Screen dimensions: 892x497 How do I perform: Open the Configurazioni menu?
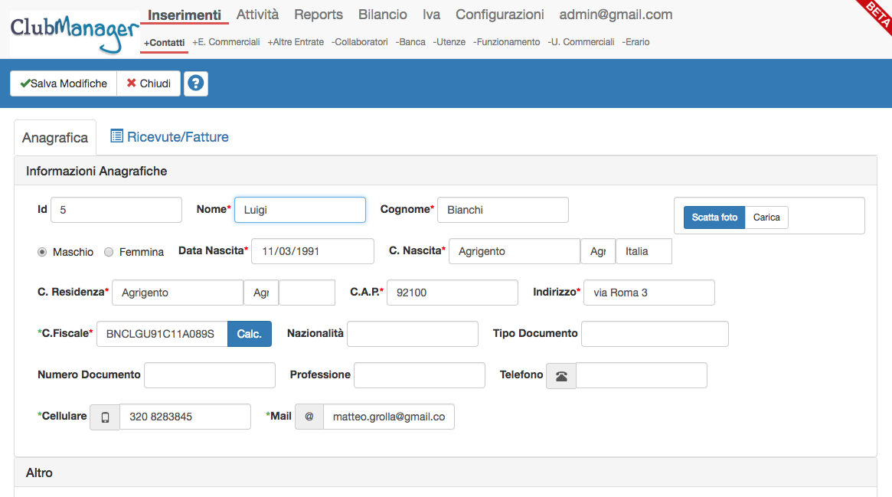[x=499, y=15]
